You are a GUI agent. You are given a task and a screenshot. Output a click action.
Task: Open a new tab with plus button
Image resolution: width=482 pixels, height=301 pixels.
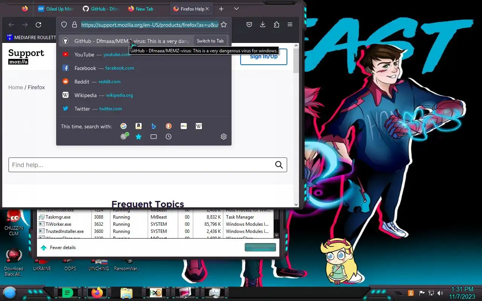click(x=221, y=9)
